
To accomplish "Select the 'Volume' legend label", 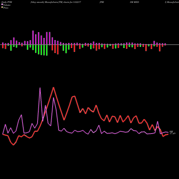I will point(7,5).
